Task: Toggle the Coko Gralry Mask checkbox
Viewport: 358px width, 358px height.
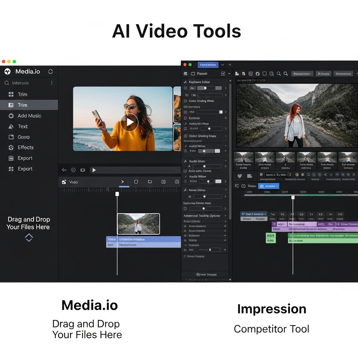Action: coord(185,136)
